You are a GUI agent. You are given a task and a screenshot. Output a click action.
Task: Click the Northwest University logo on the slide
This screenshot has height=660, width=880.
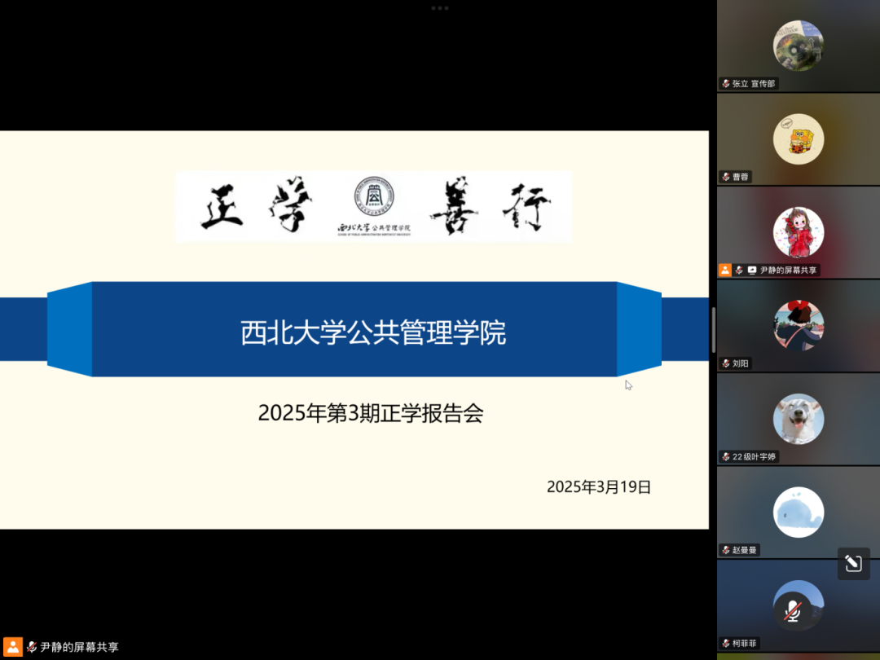pos(372,198)
